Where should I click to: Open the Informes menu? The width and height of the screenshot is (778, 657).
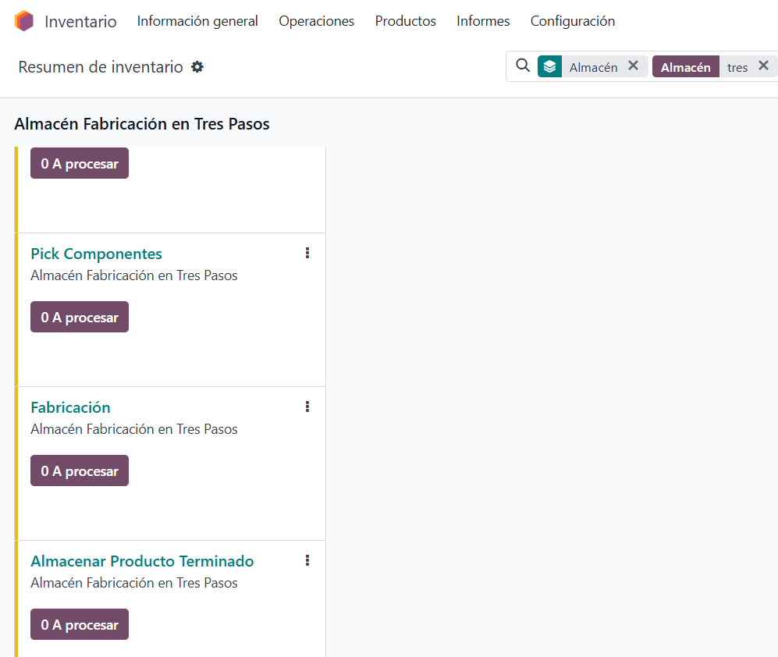tap(483, 21)
